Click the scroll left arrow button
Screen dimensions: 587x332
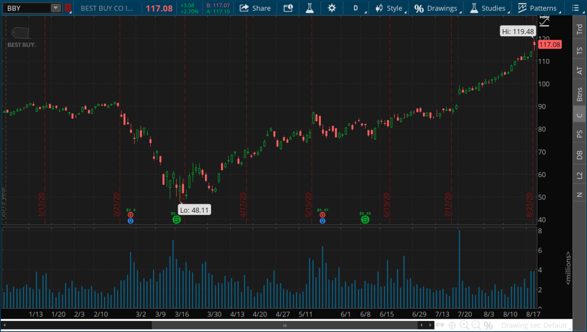(4, 325)
